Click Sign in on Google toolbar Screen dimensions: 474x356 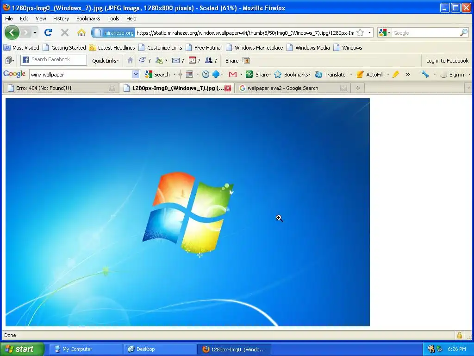(453, 75)
